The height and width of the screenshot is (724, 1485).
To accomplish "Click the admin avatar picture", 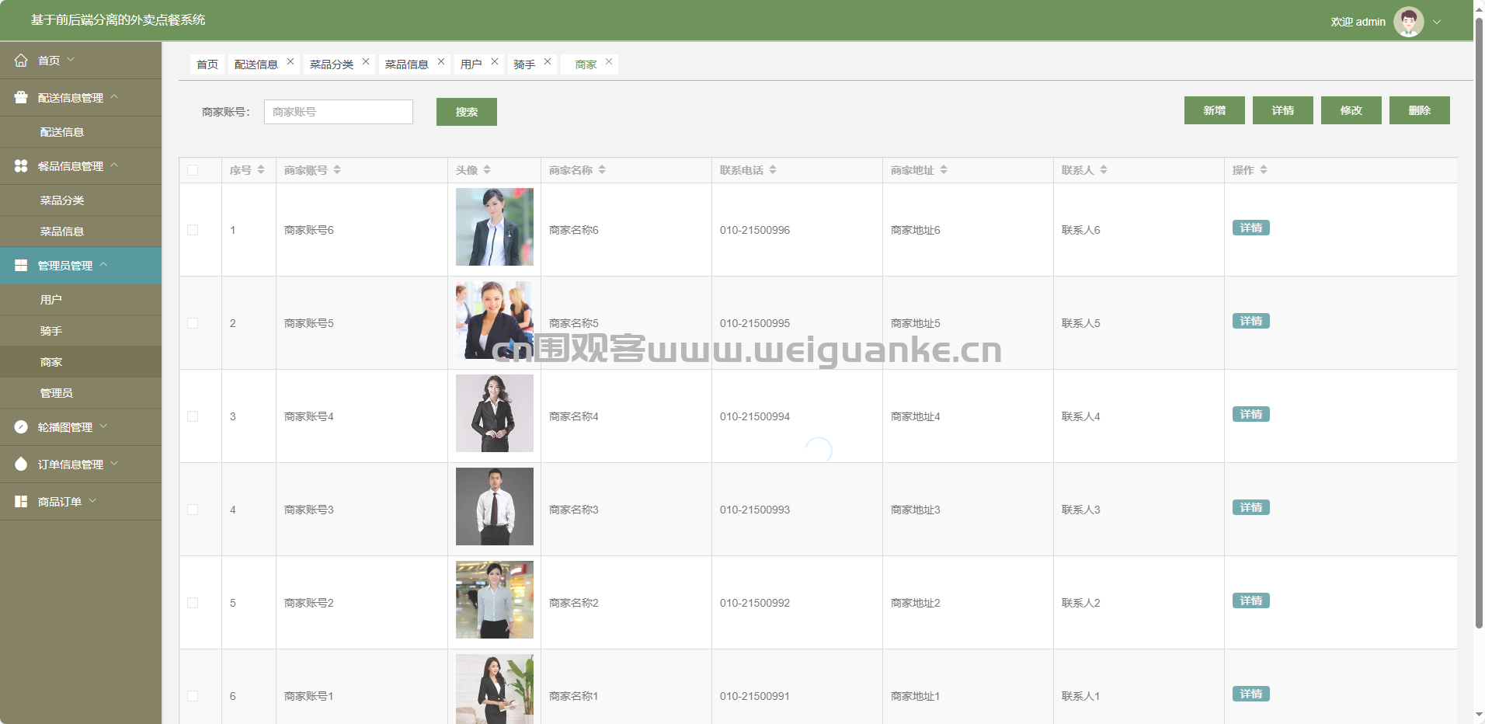I will point(1408,22).
